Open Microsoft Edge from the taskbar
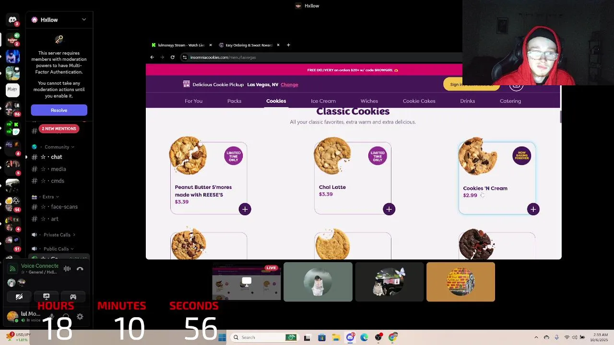Image resolution: width=614 pixels, height=345 pixels. pos(364,337)
